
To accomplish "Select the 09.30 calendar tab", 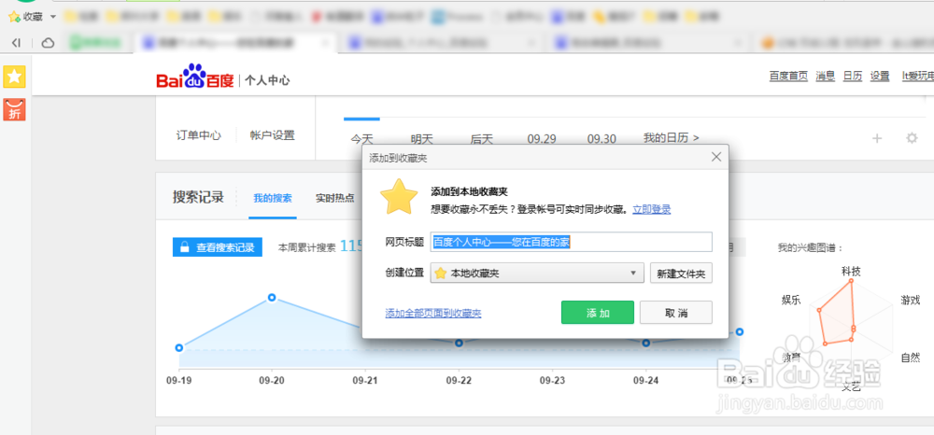I will pyautogui.click(x=601, y=139).
